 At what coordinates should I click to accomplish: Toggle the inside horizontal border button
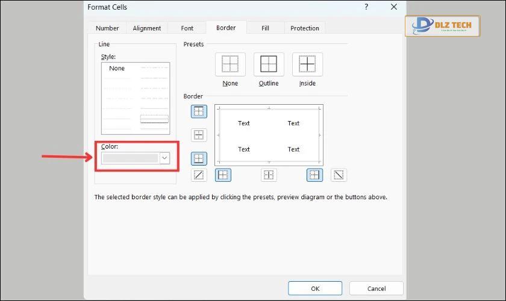tap(199, 135)
